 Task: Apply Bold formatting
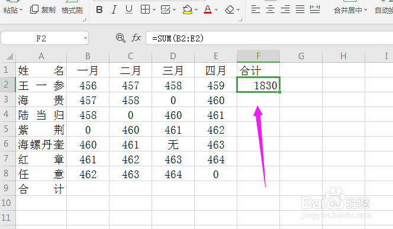[x=99, y=10]
